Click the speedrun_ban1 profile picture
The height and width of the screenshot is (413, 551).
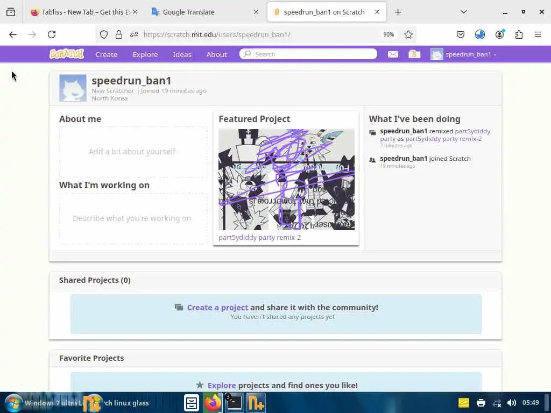pos(73,88)
